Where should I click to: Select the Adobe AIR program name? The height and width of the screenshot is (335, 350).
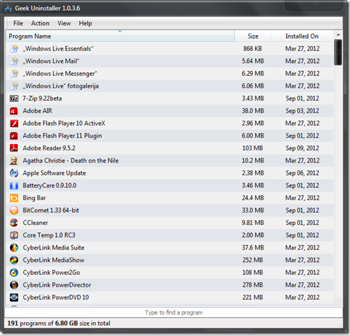pos(37,111)
